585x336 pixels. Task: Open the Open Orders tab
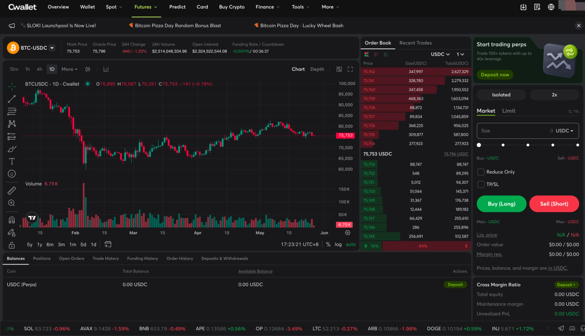(72, 258)
